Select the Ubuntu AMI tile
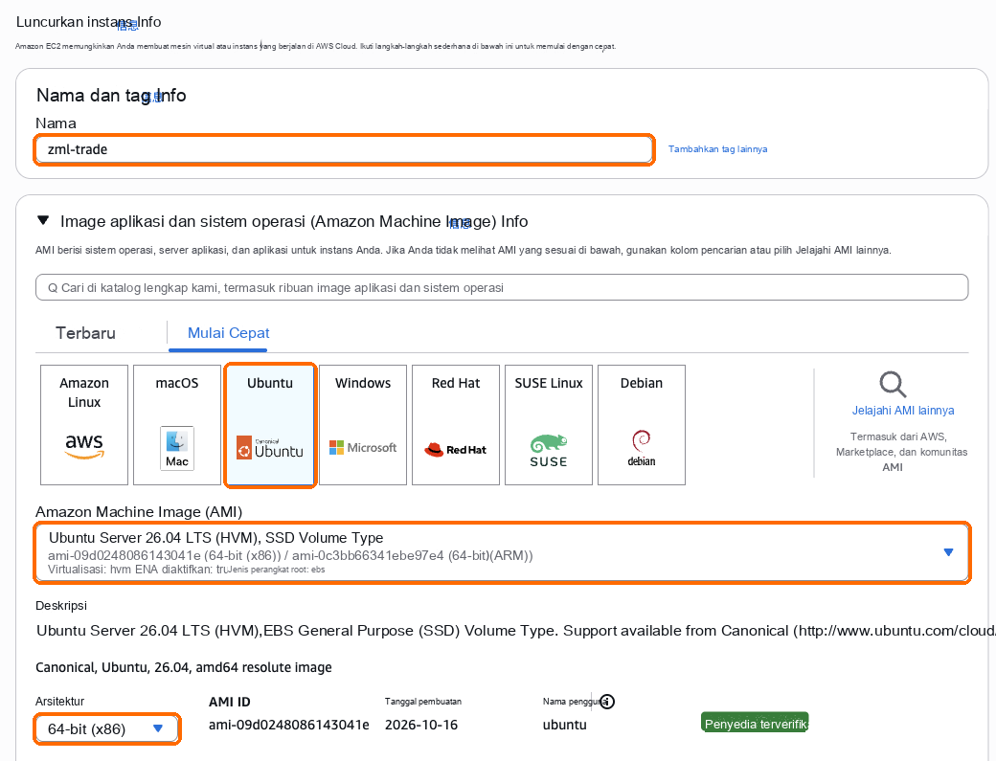996x761 pixels. [x=270, y=425]
